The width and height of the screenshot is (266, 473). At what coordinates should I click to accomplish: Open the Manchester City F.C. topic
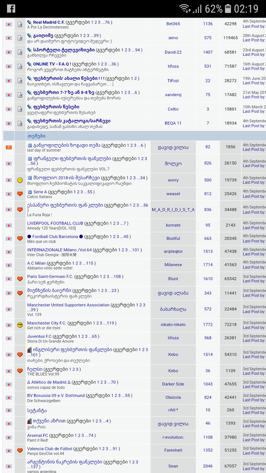click(47, 323)
